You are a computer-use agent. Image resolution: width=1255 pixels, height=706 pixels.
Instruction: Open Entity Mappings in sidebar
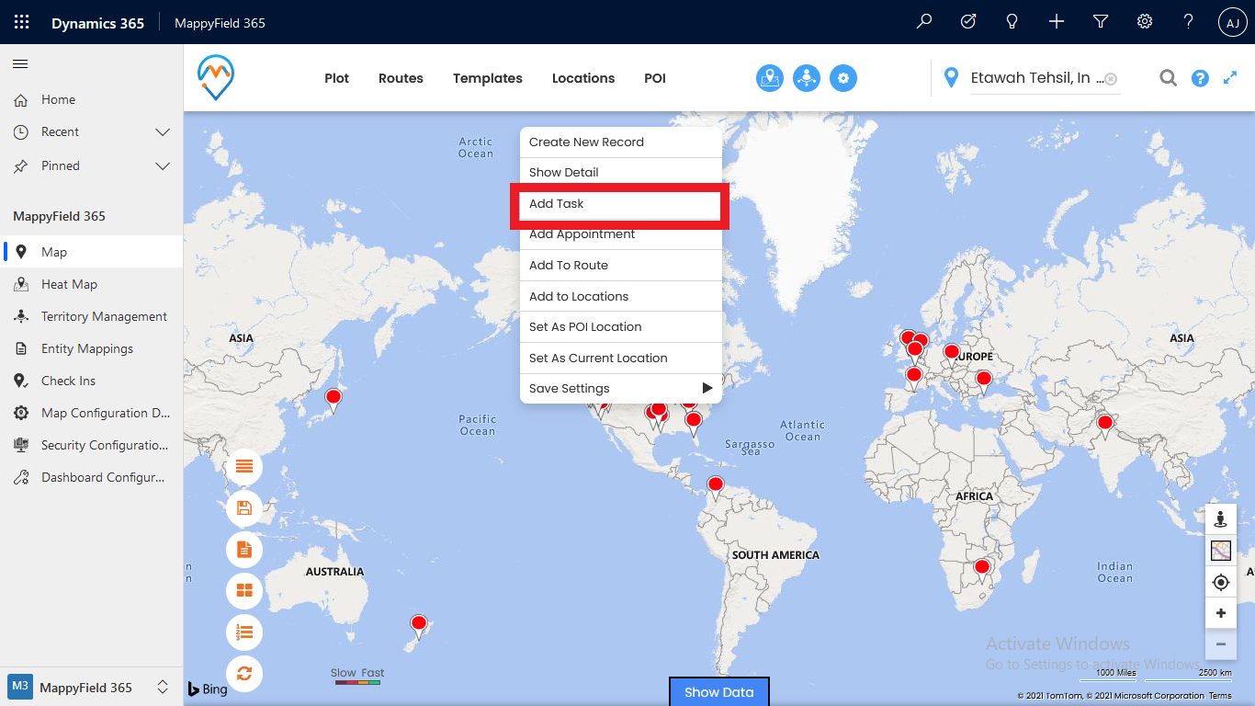pos(91,348)
